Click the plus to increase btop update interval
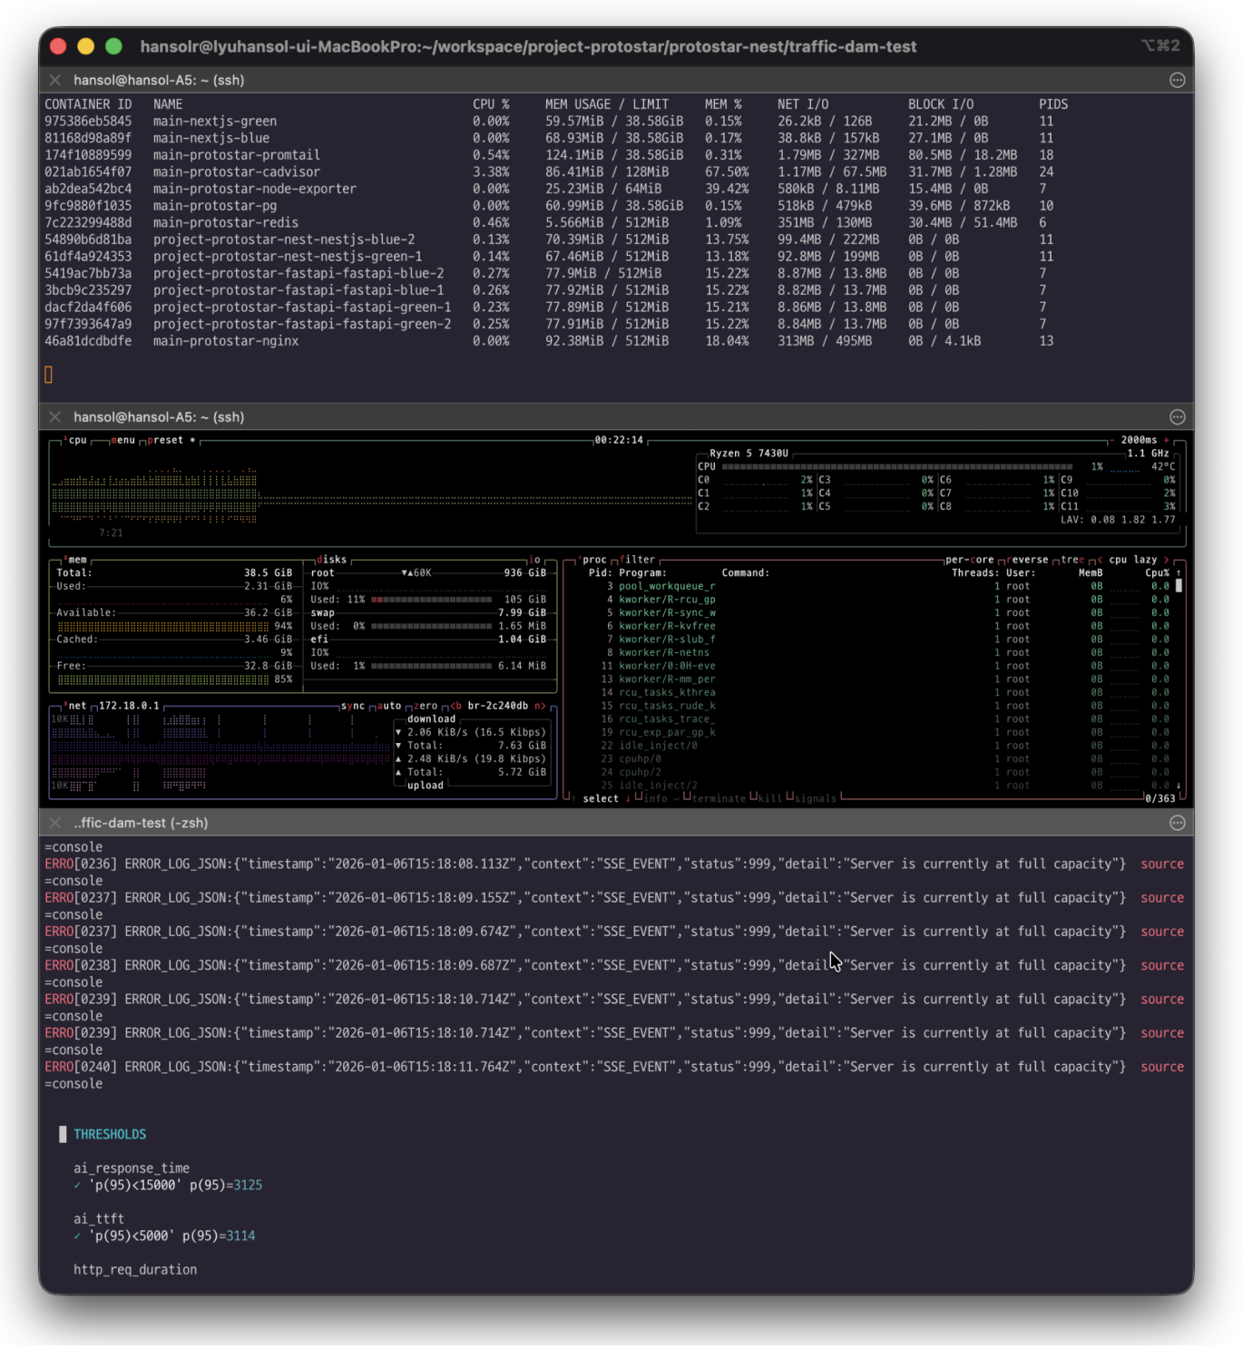Screen dimensions: 1243x1348 pyautogui.click(x=1167, y=440)
